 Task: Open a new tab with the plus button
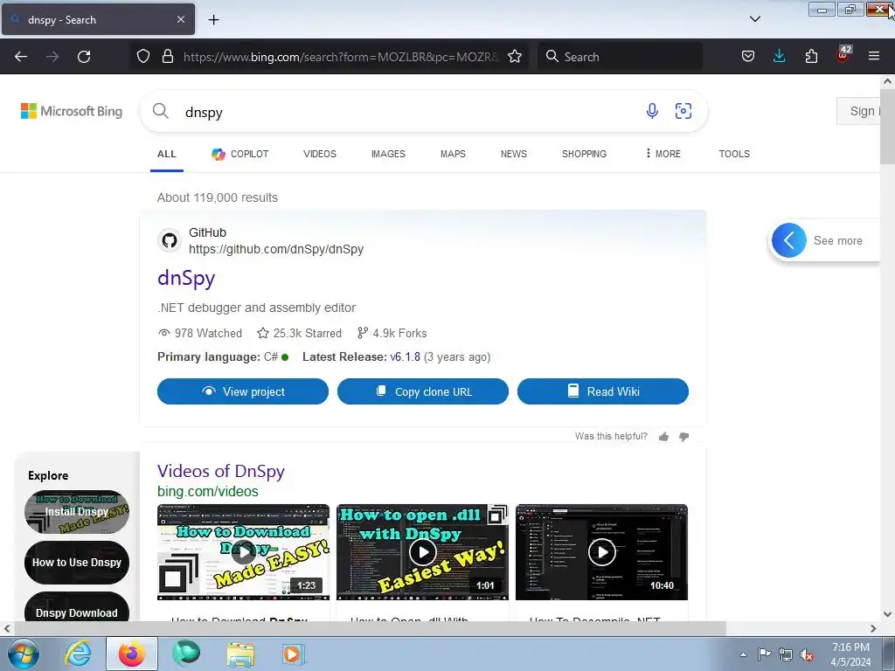pyautogui.click(x=213, y=20)
